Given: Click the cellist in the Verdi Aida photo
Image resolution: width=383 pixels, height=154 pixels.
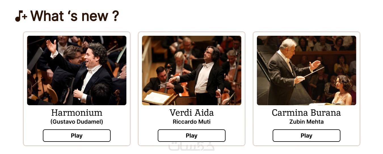Looking at the screenshot, I should click(162, 79).
